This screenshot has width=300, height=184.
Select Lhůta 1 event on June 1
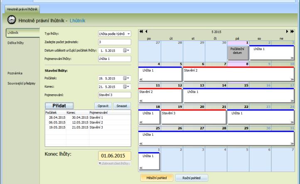point(149,161)
